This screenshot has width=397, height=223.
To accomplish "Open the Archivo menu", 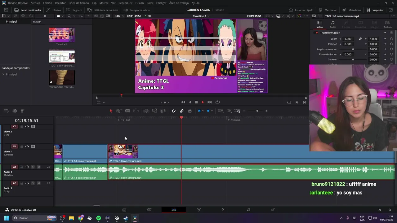I will click(35, 3).
